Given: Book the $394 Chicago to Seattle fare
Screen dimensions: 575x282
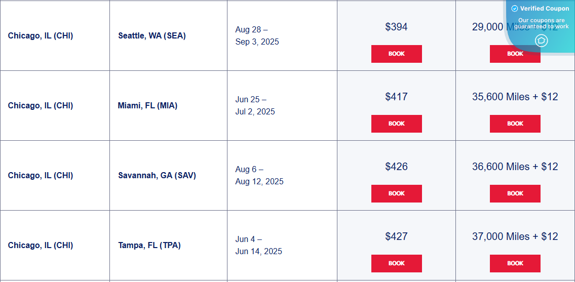Looking at the screenshot, I should click(x=396, y=54).
